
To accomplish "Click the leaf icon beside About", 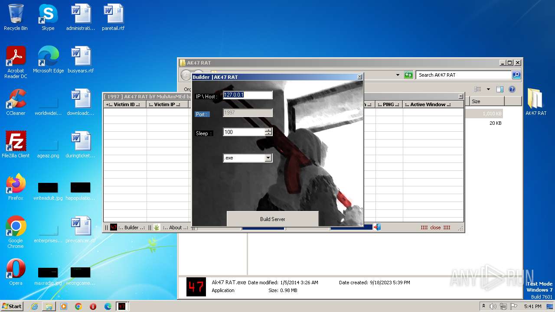I will tap(157, 227).
